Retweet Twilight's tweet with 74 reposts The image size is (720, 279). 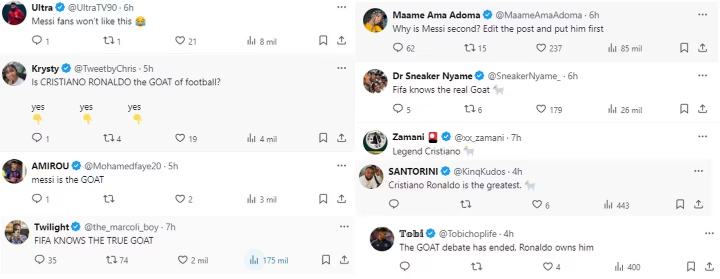111,260
